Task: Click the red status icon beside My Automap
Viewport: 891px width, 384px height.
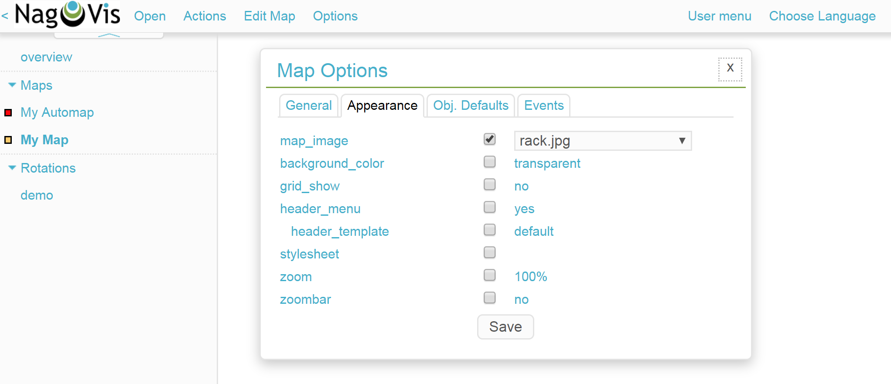Action: 8,113
